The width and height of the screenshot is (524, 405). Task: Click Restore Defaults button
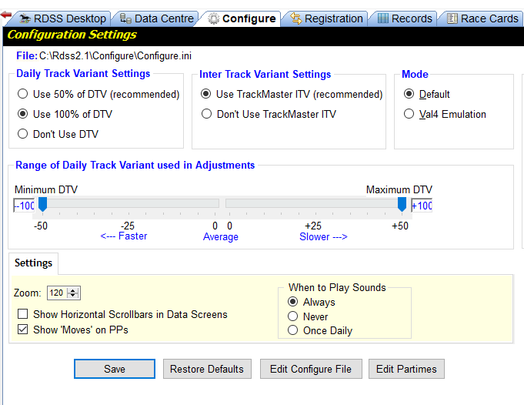pos(207,369)
